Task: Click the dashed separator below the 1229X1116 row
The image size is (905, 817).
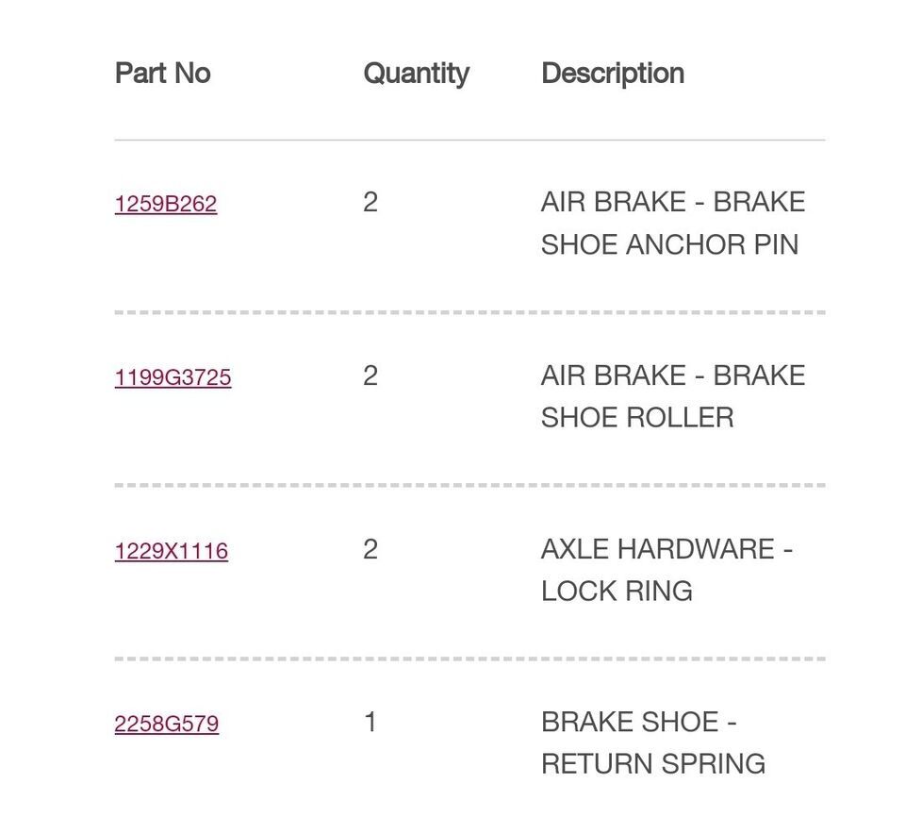Action: coord(469,659)
